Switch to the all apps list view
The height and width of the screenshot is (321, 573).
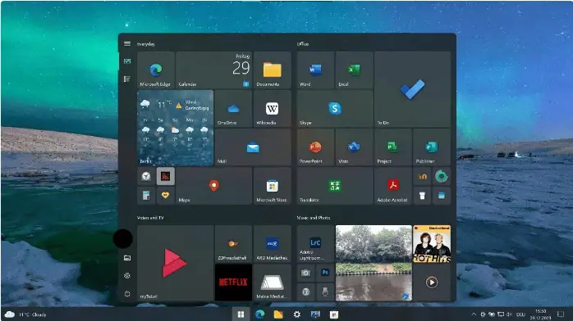pos(127,79)
